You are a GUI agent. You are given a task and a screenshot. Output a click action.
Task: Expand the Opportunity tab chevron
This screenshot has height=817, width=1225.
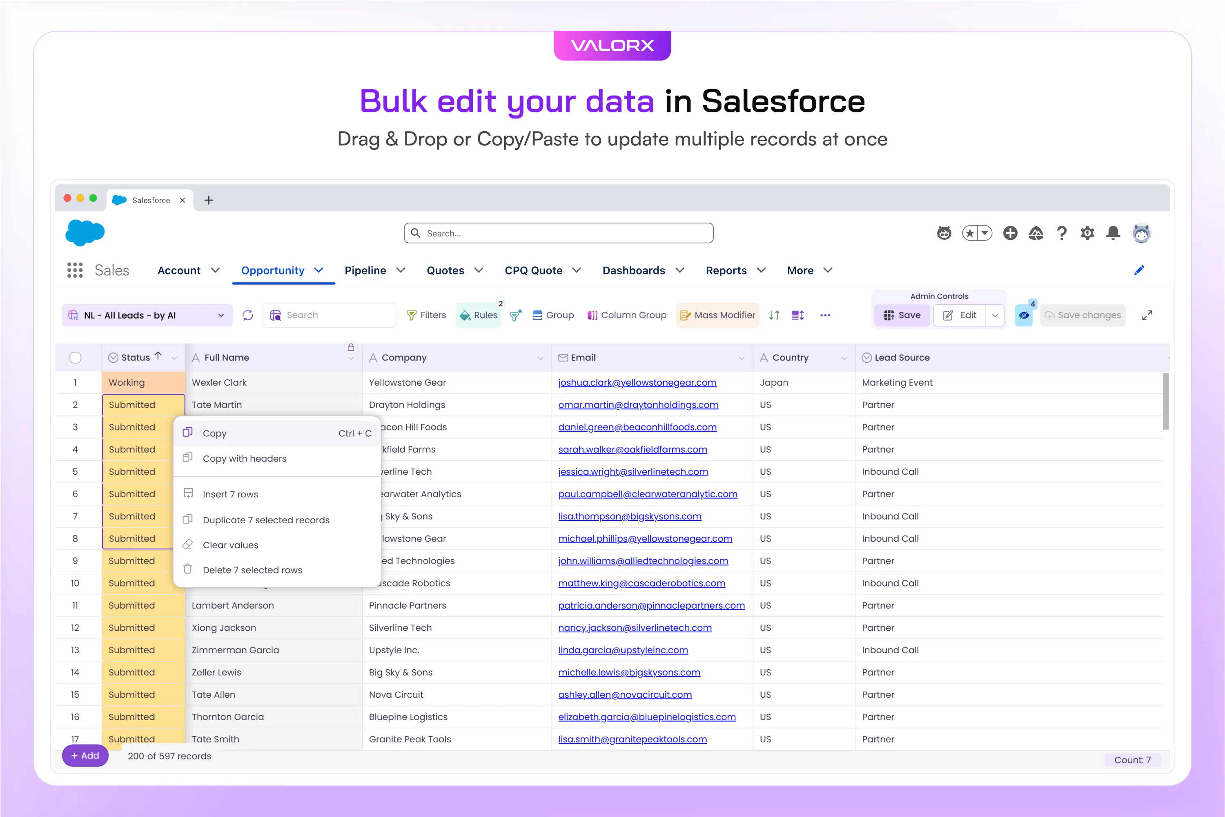tap(319, 270)
